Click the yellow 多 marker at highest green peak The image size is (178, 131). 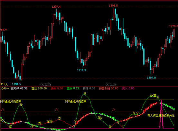(85, 94)
